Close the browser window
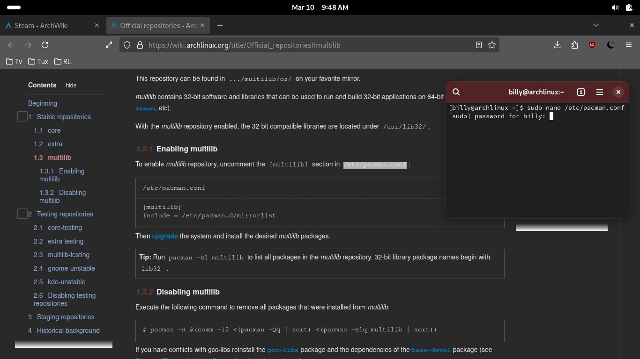 click(632, 25)
